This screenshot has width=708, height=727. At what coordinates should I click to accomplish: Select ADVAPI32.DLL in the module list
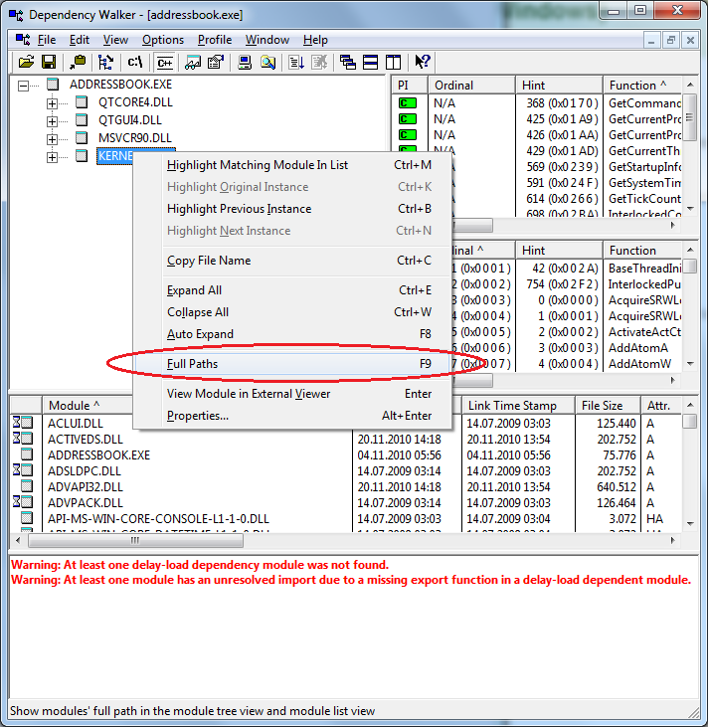(x=86, y=487)
